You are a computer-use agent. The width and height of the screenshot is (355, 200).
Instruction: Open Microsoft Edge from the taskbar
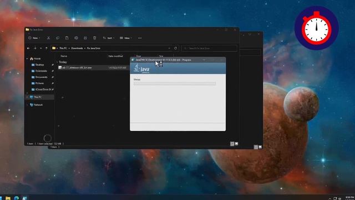[16, 198]
